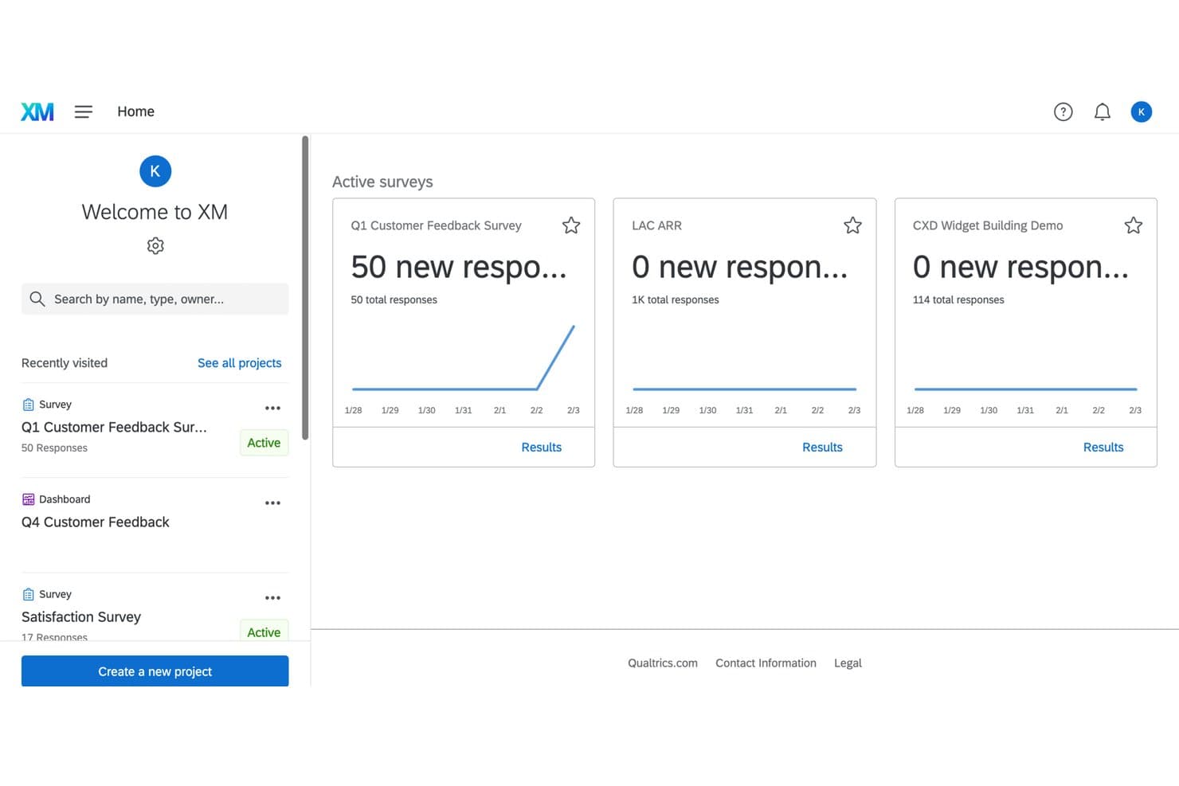Click the large K profile avatar in sidebar
Viewport: 1179px width, 786px height.
[155, 171]
